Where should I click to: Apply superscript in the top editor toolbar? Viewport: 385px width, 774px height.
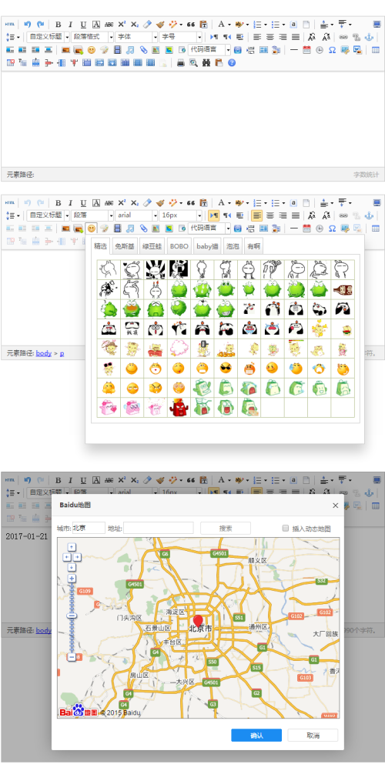coord(122,24)
